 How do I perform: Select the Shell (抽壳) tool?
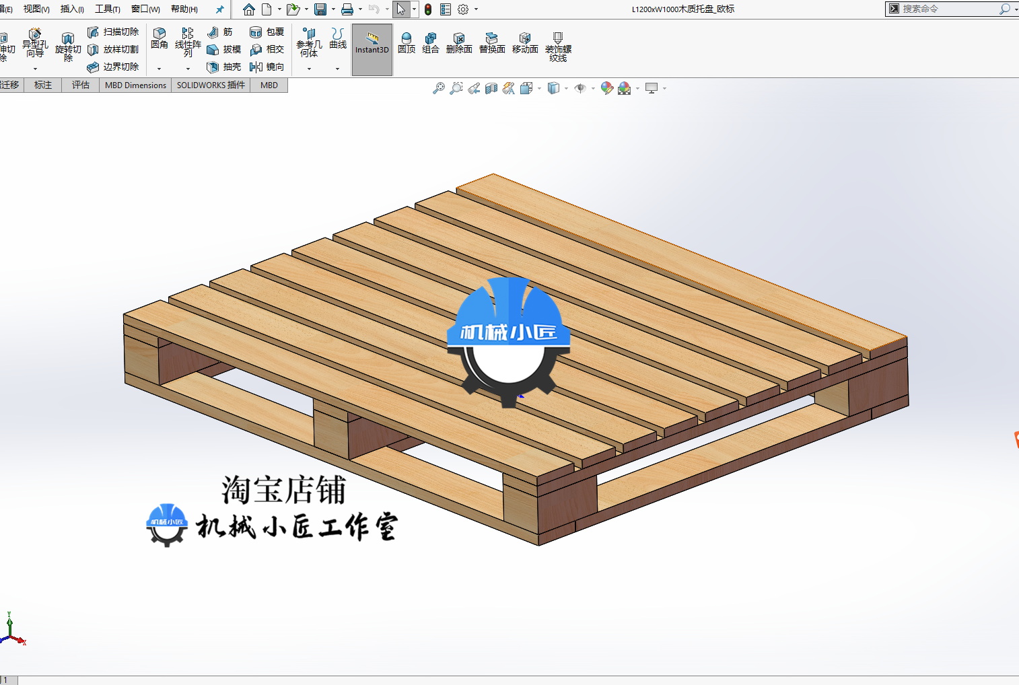click(x=223, y=67)
